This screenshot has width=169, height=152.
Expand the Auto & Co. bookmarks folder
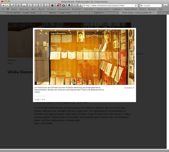(89, 9)
